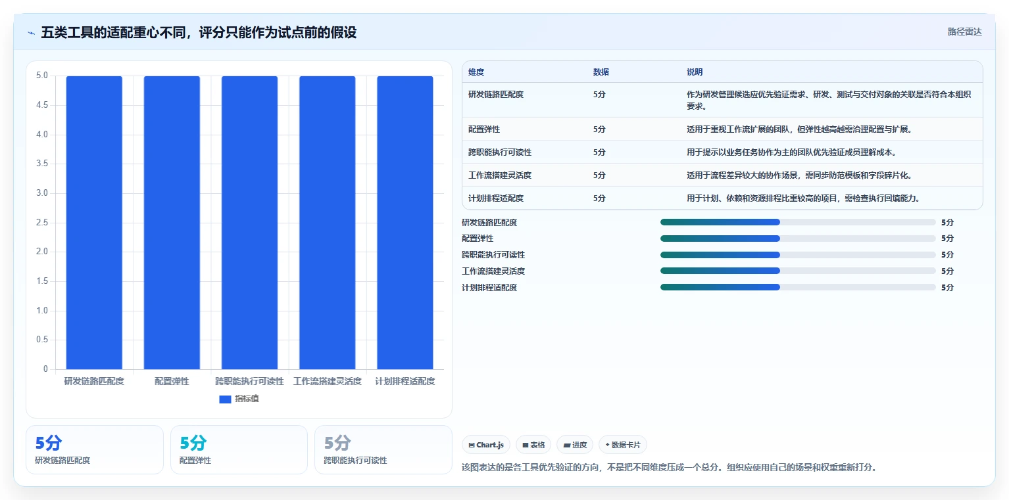Click the 5分 cell in table row 计划排程适配度
This screenshot has width=1009, height=500.
click(599, 198)
